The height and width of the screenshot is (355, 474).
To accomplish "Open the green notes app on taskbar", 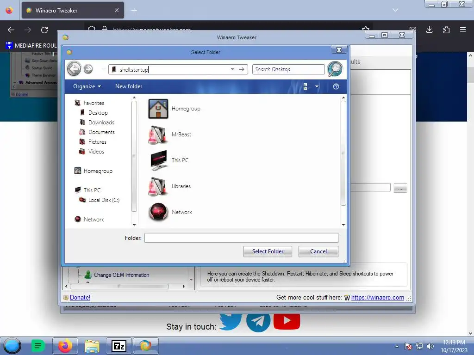I will (38, 346).
